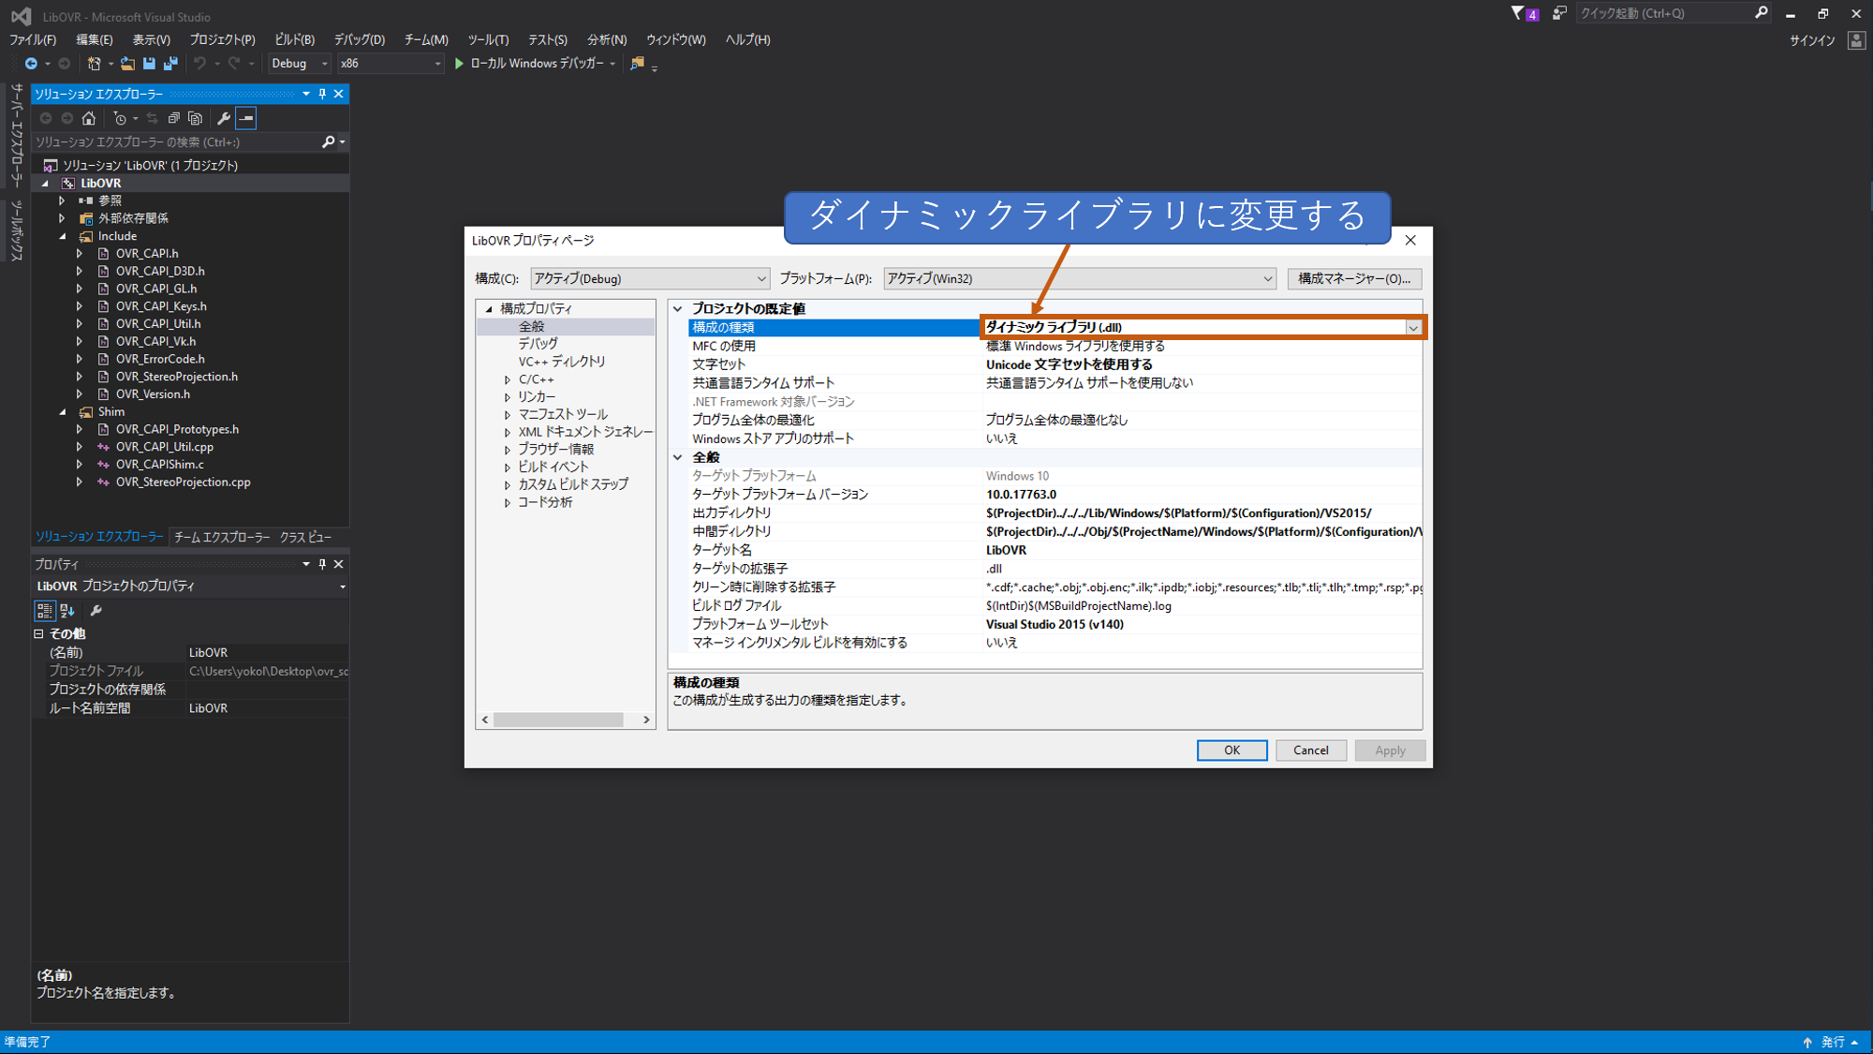
Task: Click the Show All Files icon
Action: coord(195,118)
